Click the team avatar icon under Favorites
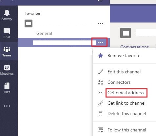The image size is (156, 136). [x=29, y=23]
